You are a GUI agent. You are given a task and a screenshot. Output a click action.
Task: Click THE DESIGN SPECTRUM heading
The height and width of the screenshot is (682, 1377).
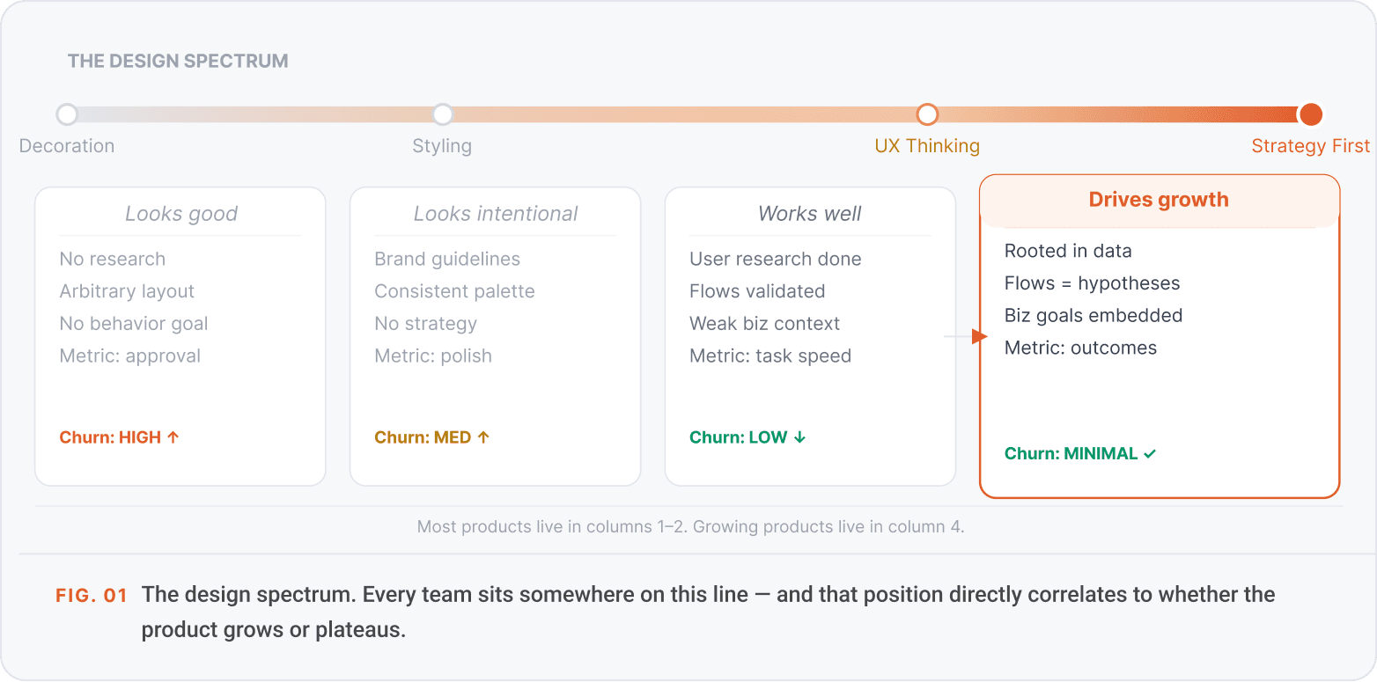click(178, 62)
